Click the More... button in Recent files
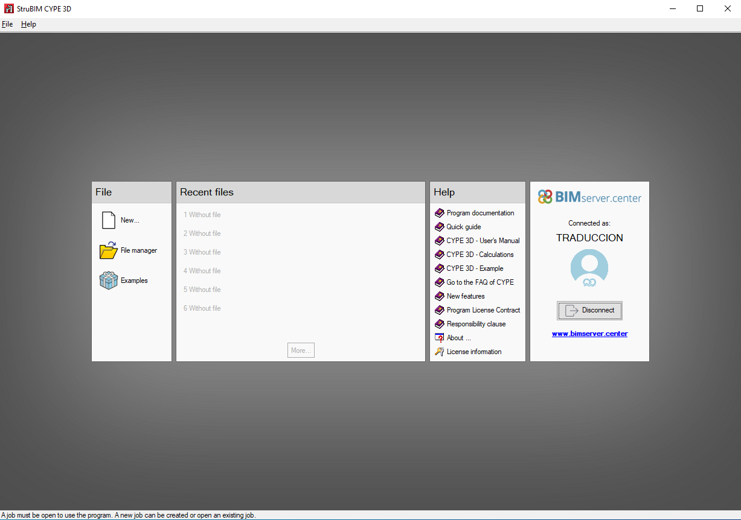This screenshot has width=741, height=520. (x=301, y=350)
